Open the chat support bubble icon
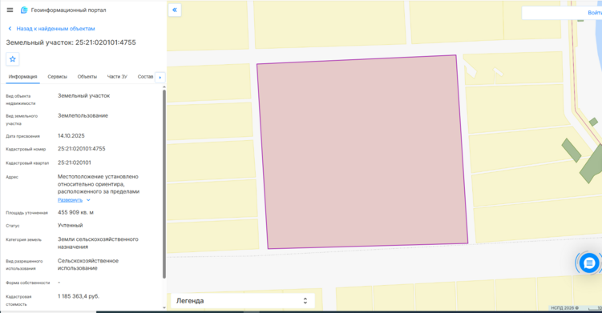This screenshot has height=313, width=602. (589, 263)
